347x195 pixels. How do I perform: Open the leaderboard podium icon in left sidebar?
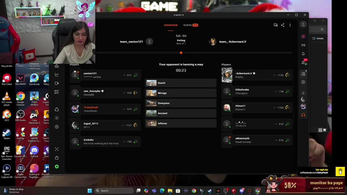(57, 66)
